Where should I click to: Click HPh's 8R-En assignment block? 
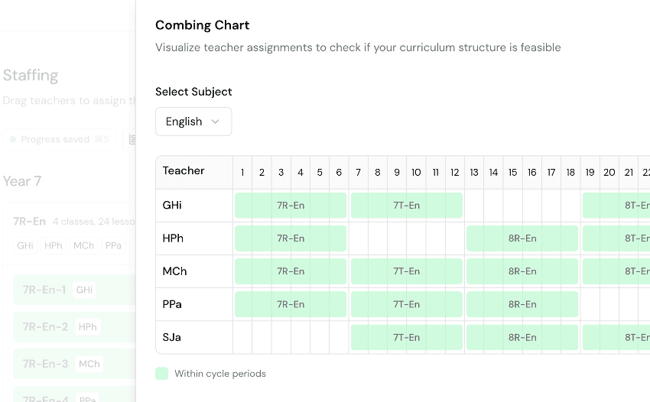pyautogui.click(x=522, y=238)
